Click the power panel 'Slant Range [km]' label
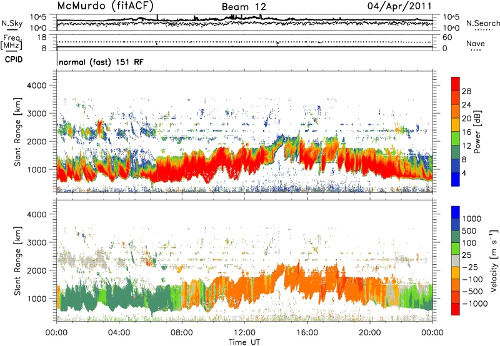 coord(17,132)
